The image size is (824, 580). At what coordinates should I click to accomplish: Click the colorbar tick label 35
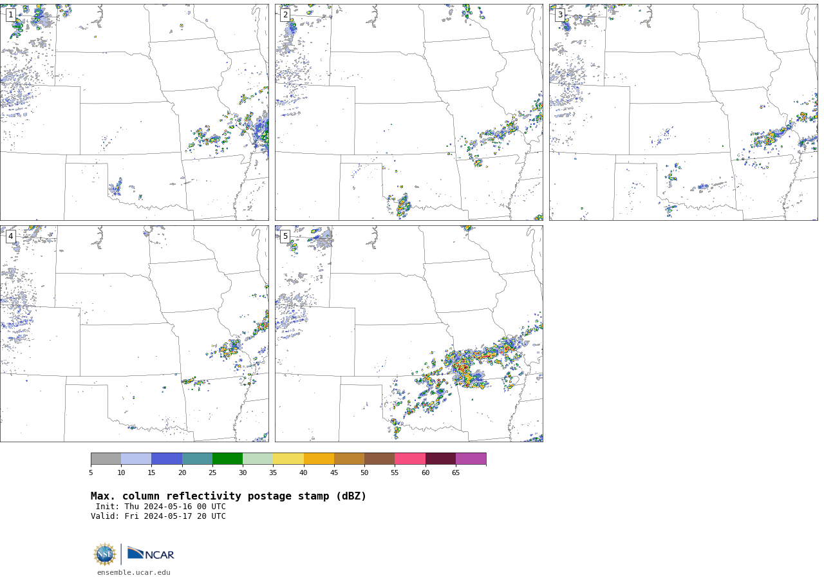[273, 472]
